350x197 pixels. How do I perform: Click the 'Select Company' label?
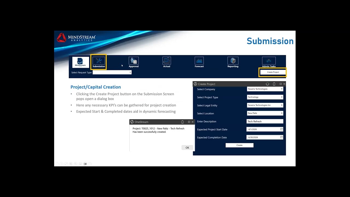pyautogui.click(x=206, y=89)
